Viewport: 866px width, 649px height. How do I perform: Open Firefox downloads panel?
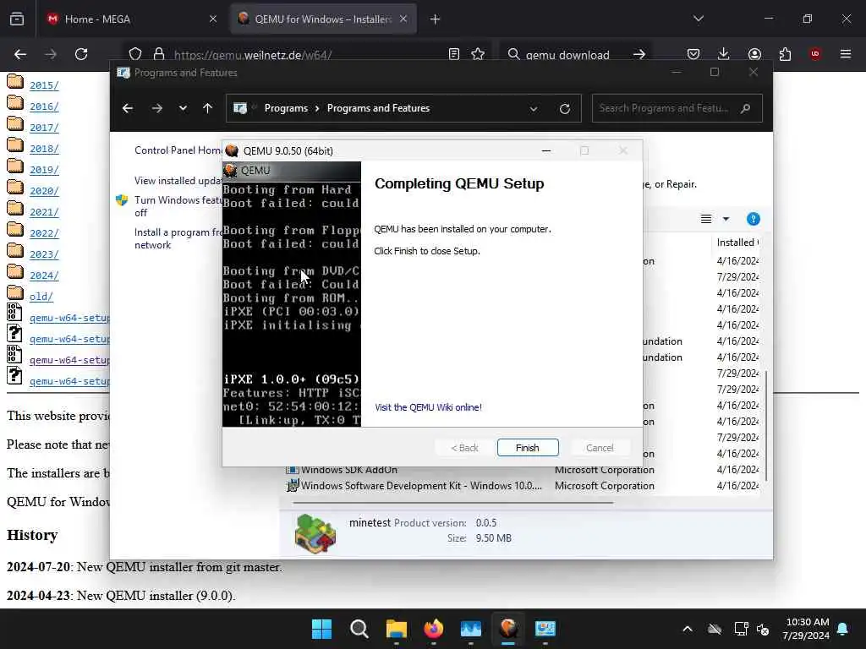724,54
